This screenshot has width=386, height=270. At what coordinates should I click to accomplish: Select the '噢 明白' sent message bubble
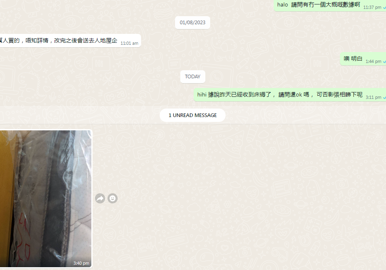coord(363,59)
